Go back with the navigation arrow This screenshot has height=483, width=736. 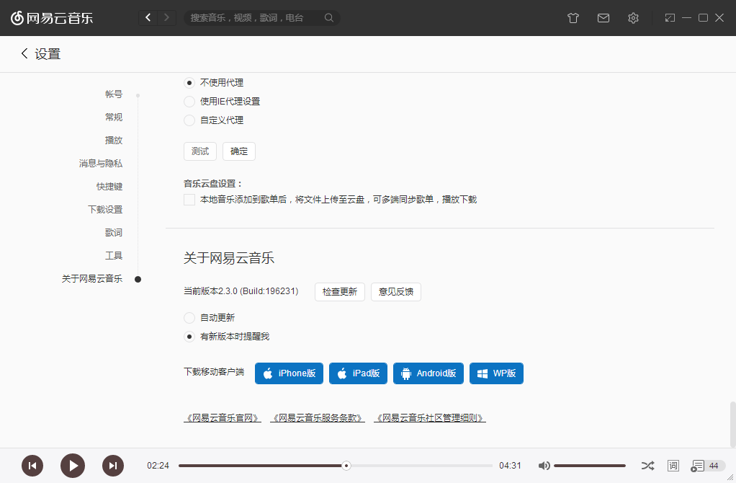coord(148,18)
